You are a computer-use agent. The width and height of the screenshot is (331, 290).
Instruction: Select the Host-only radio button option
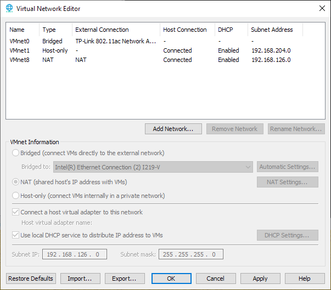click(15, 196)
